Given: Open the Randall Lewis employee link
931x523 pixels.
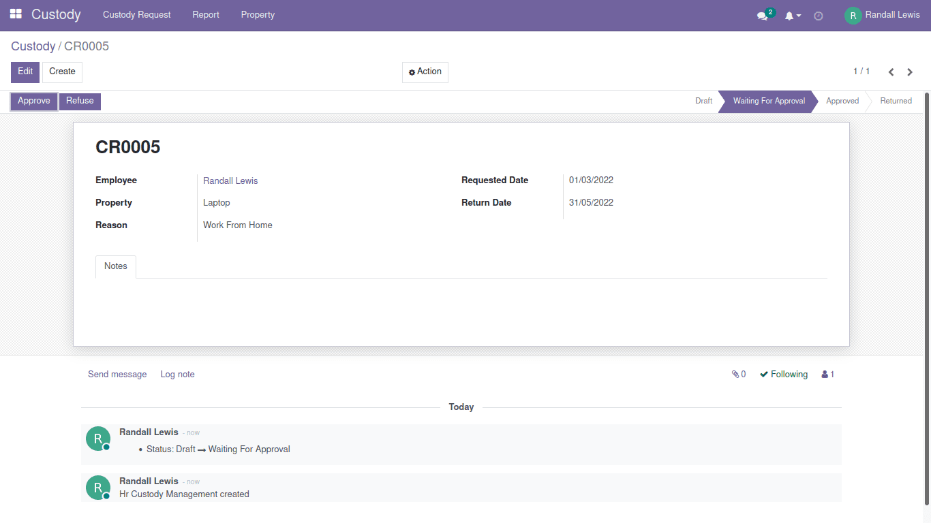Looking at the screenshot, I should 230,180.
